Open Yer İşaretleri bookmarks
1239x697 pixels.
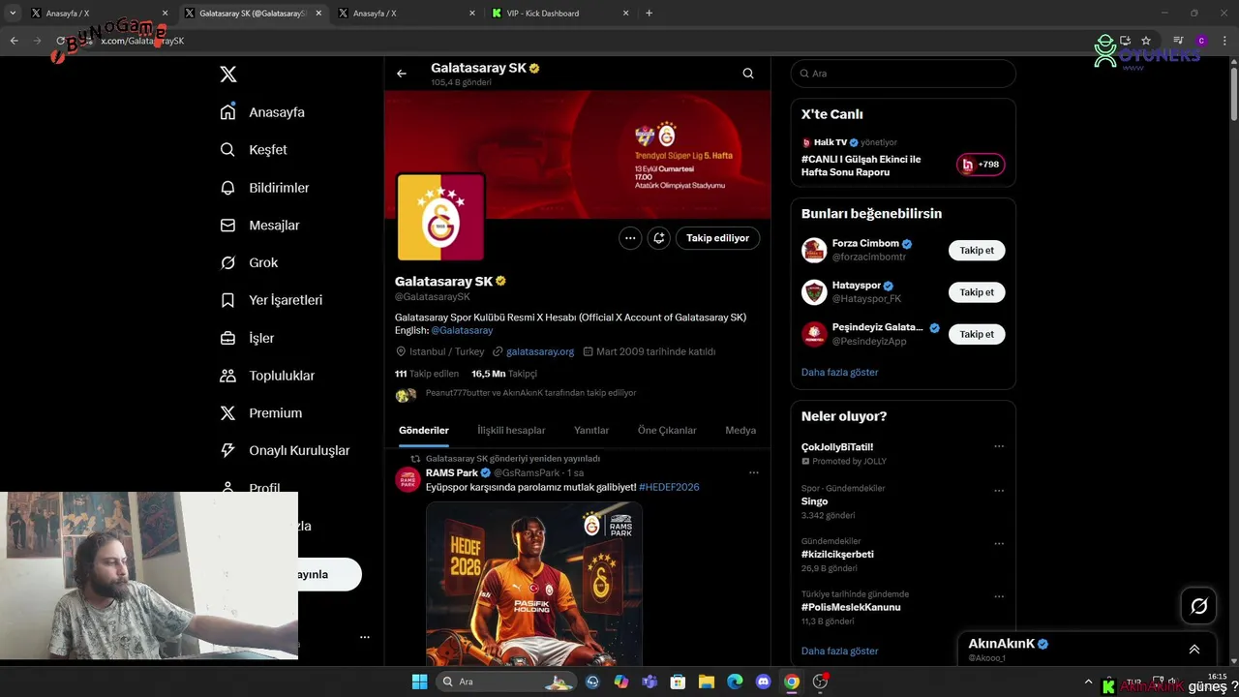[271, 300]
